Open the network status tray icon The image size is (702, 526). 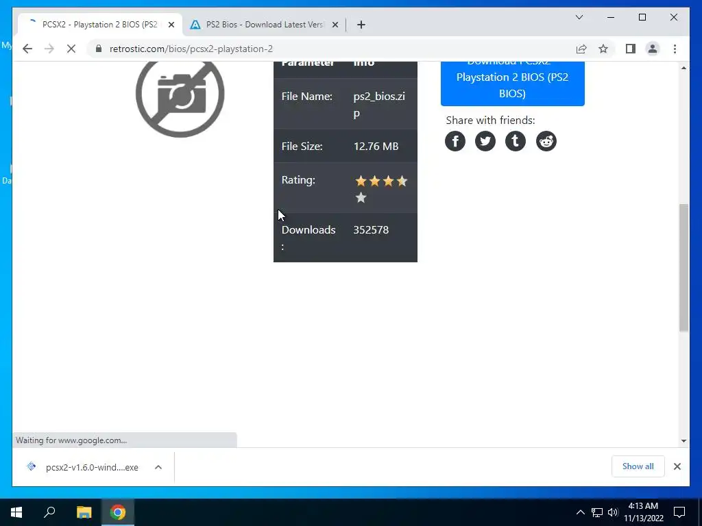(597, 512)
